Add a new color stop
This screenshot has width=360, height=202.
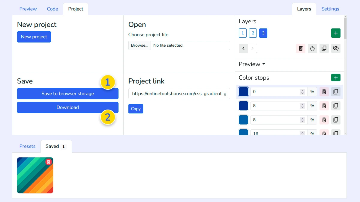[336, 77]
